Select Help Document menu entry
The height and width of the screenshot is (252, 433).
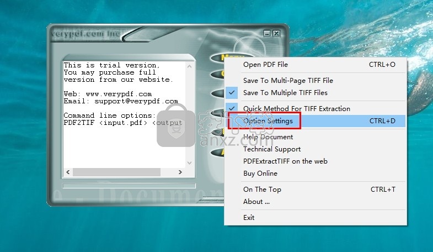(x=268, y=136)
